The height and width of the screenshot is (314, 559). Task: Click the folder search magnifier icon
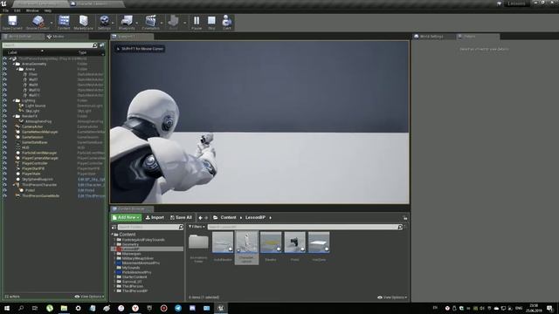coord(181,227)
